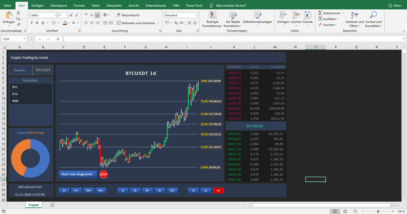Decrease font size with the smaller A icon
407x214 pixels.
77,15
